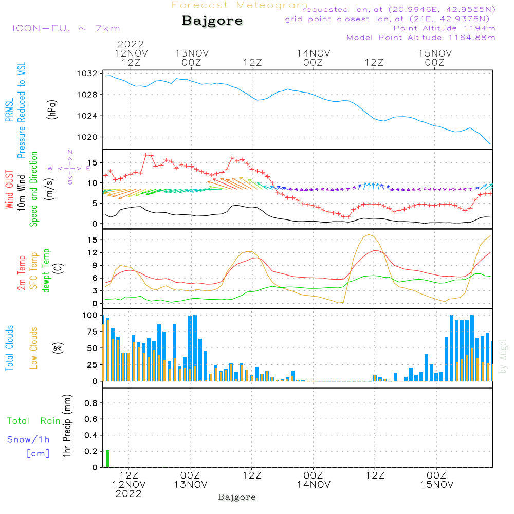
Task: Click the 'Low Clouds' orange legend label
Action: coord(33,348)
